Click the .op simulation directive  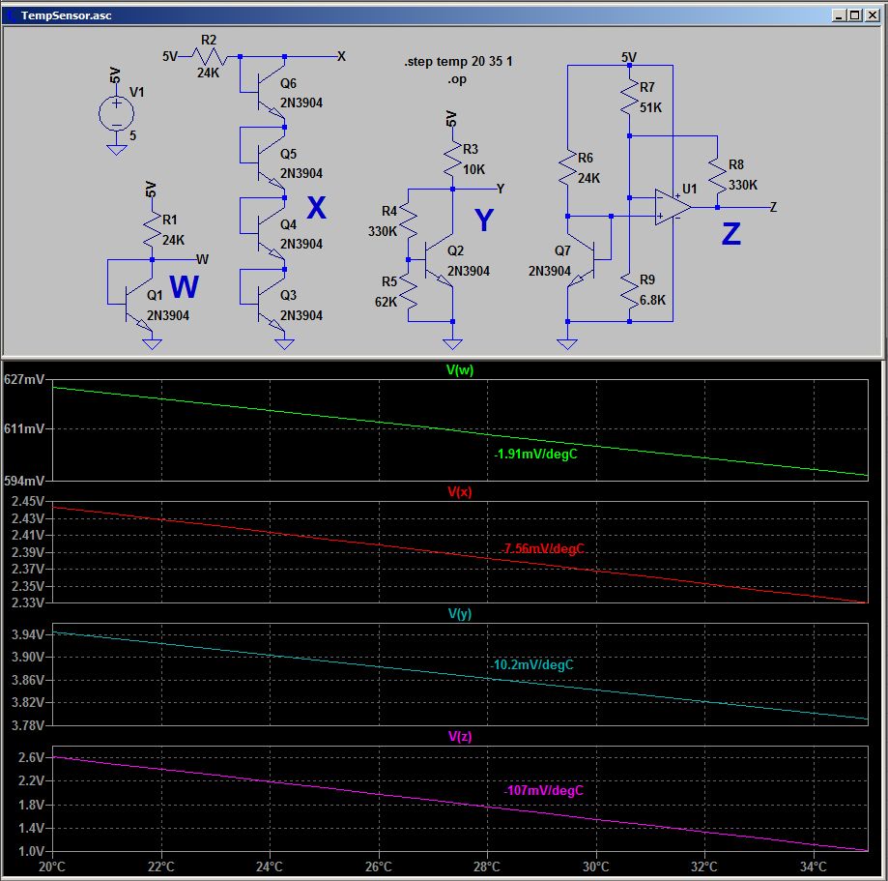click(x=457, y=79)
